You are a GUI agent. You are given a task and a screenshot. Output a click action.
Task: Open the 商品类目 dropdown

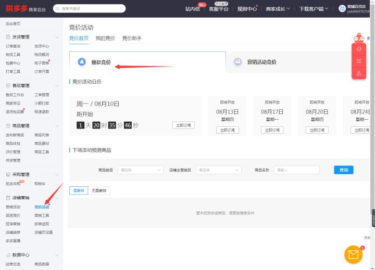click(x=141, y=170)
